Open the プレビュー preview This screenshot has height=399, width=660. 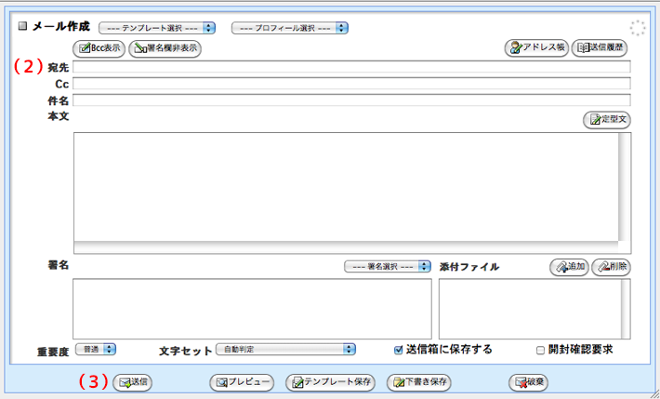click(241, 381)
